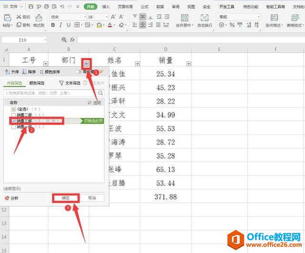305x253 pixels.
Task: Click 确定 to confirm the filter
Action: click(66, 198)
